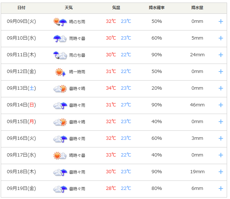Click the 曇時々雨 icon on 09月18日
This screenshot has width=230, height=199.
60,172
